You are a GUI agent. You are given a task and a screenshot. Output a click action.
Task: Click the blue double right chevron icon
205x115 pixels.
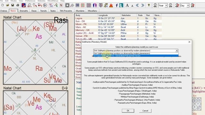tap(143, 5)
